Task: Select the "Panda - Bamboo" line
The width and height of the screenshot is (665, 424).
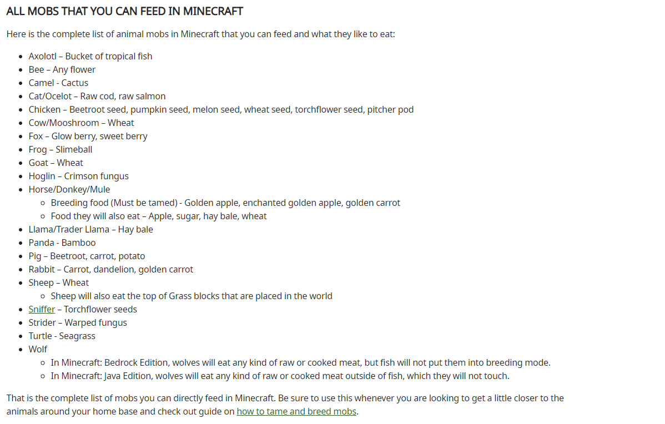Action: pyautogui.click(x=62, y=243)
